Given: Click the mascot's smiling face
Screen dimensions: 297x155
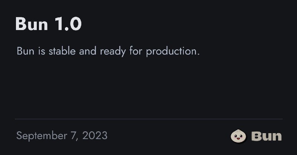Looking at the screenshot, I should tap(238, 136).
